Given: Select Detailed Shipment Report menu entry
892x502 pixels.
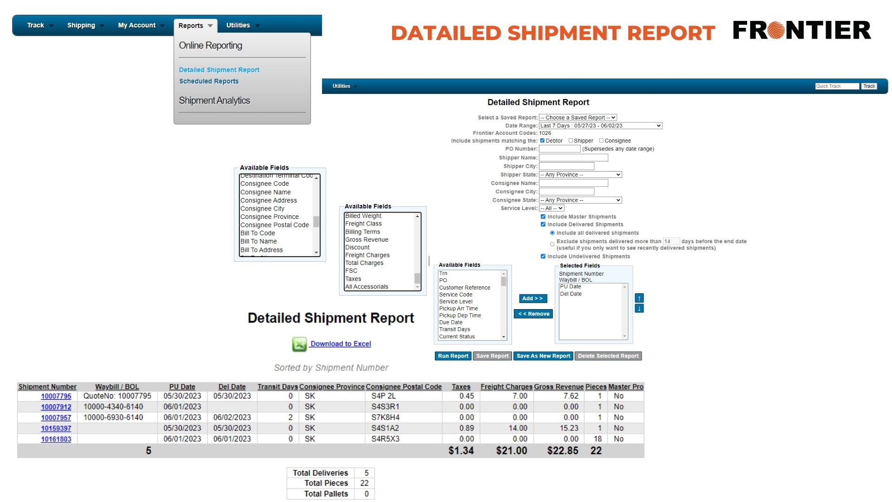Looking at the screenshot, I should pos(219,70).
